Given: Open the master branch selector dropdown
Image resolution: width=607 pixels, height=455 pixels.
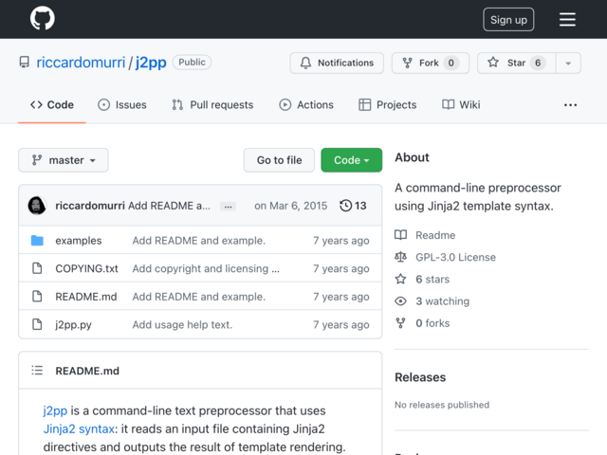Looking at the screenshot, I should (x=64, y=160).
